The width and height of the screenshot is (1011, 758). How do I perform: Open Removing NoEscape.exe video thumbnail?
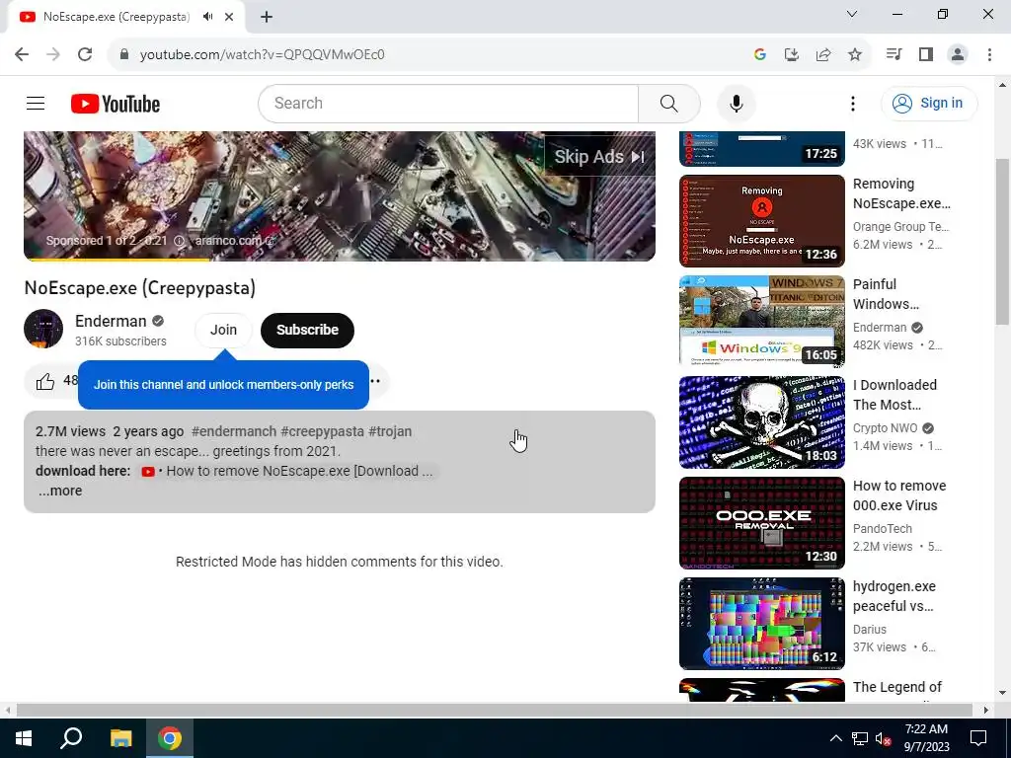click(761, 220)
